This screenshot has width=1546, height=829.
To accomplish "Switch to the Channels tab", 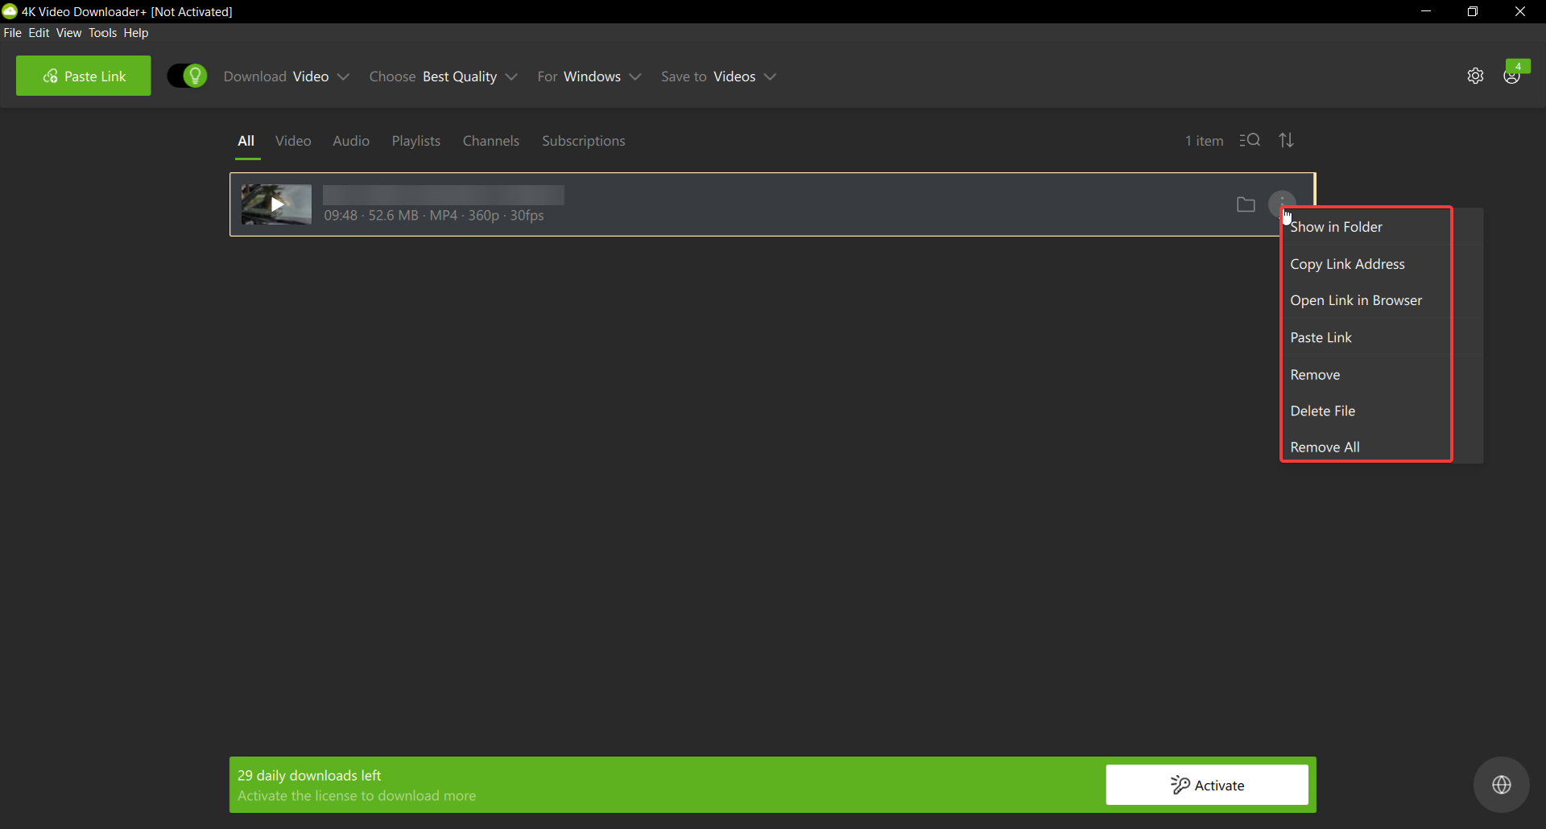I will pyautogui.click(x=491, y=141).
